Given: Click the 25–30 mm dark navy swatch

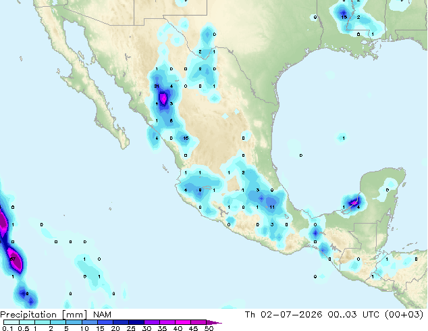Looking at the screenshot, I should coord(136,322).
